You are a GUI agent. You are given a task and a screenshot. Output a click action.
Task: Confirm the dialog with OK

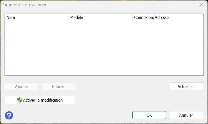click(x=149, y=115)
